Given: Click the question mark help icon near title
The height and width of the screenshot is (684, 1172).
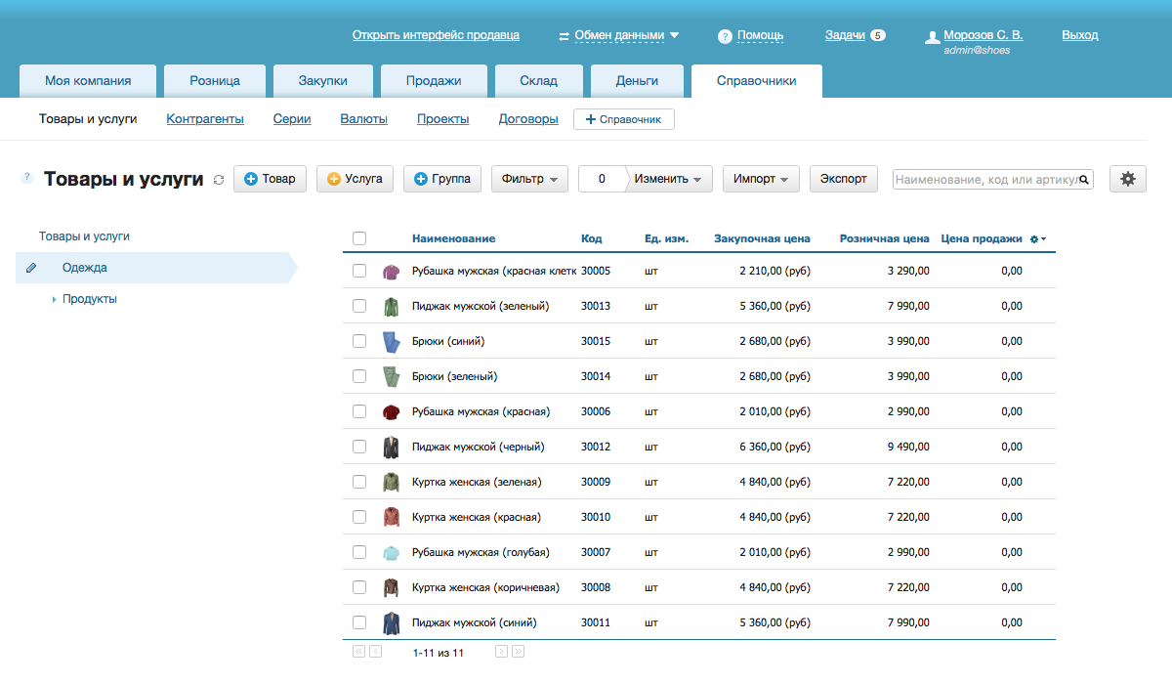Looking at the screenshot, I should 26,178.
